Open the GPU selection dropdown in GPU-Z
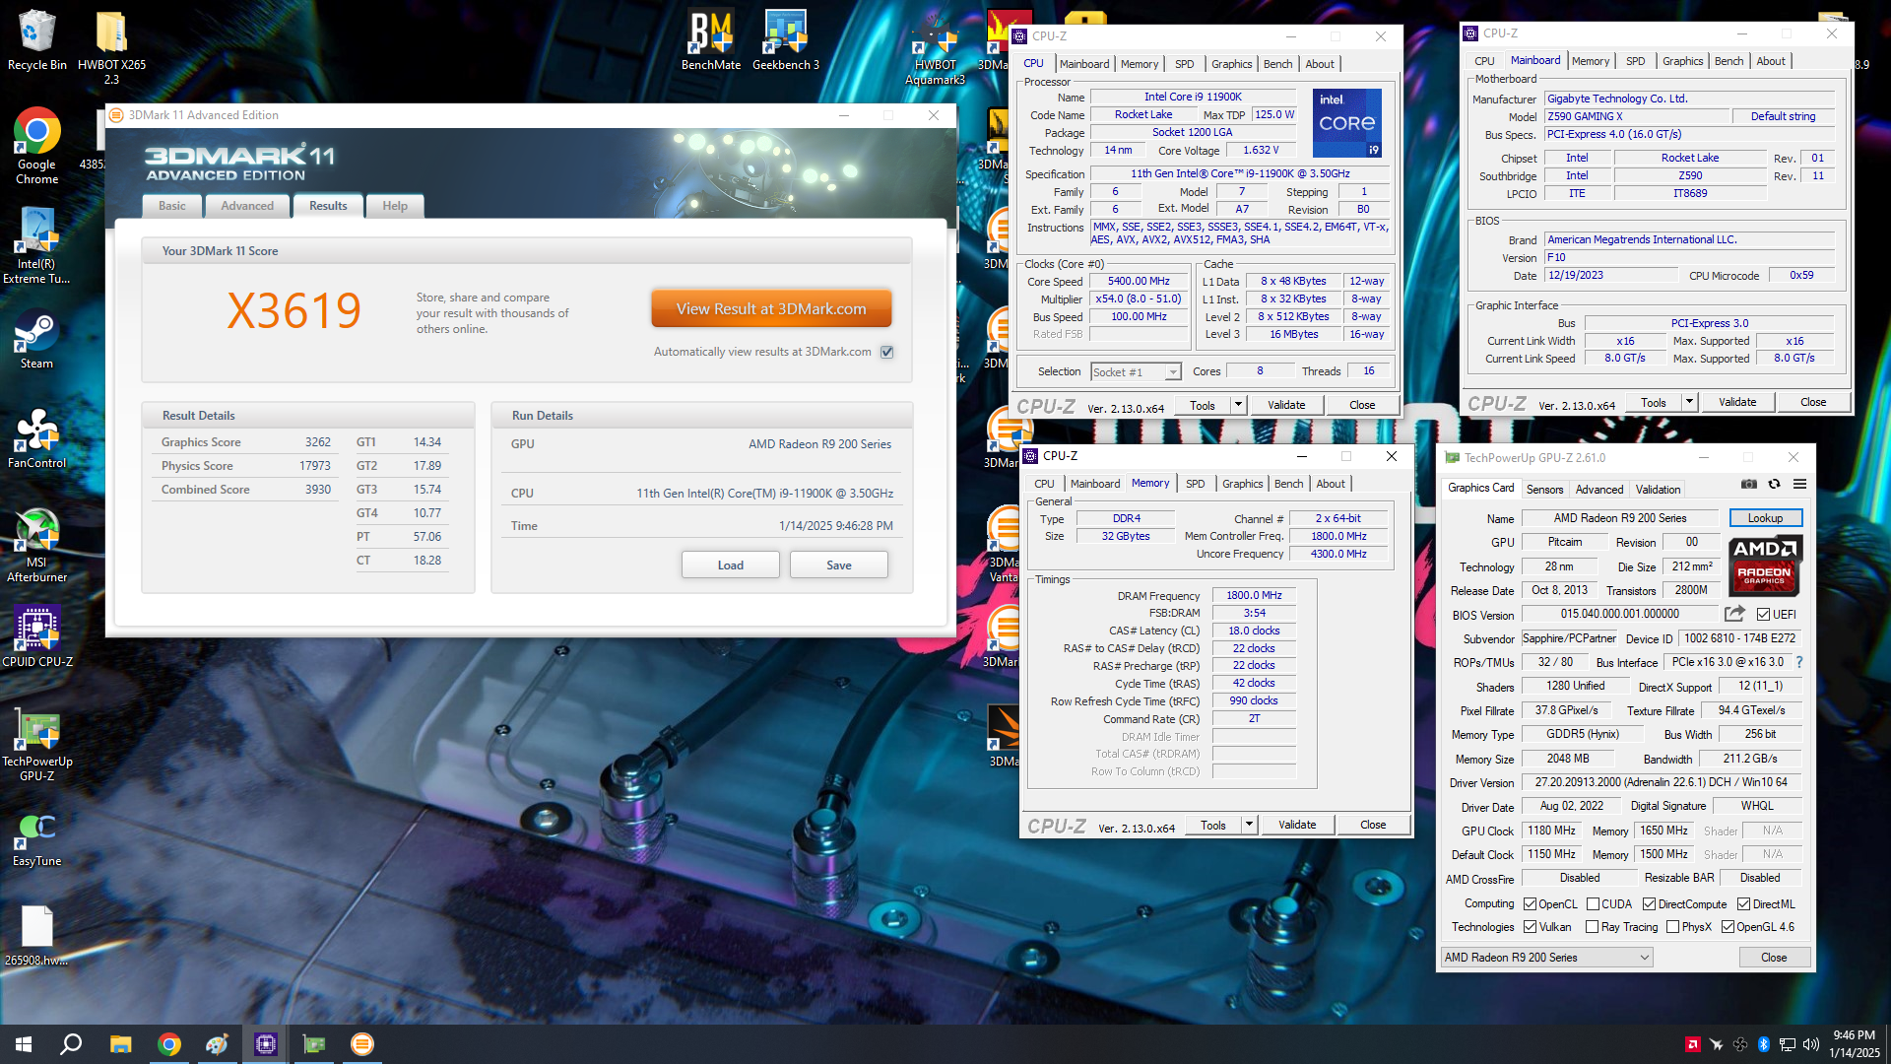Screen dimensions: 1891x1064 1546,958
